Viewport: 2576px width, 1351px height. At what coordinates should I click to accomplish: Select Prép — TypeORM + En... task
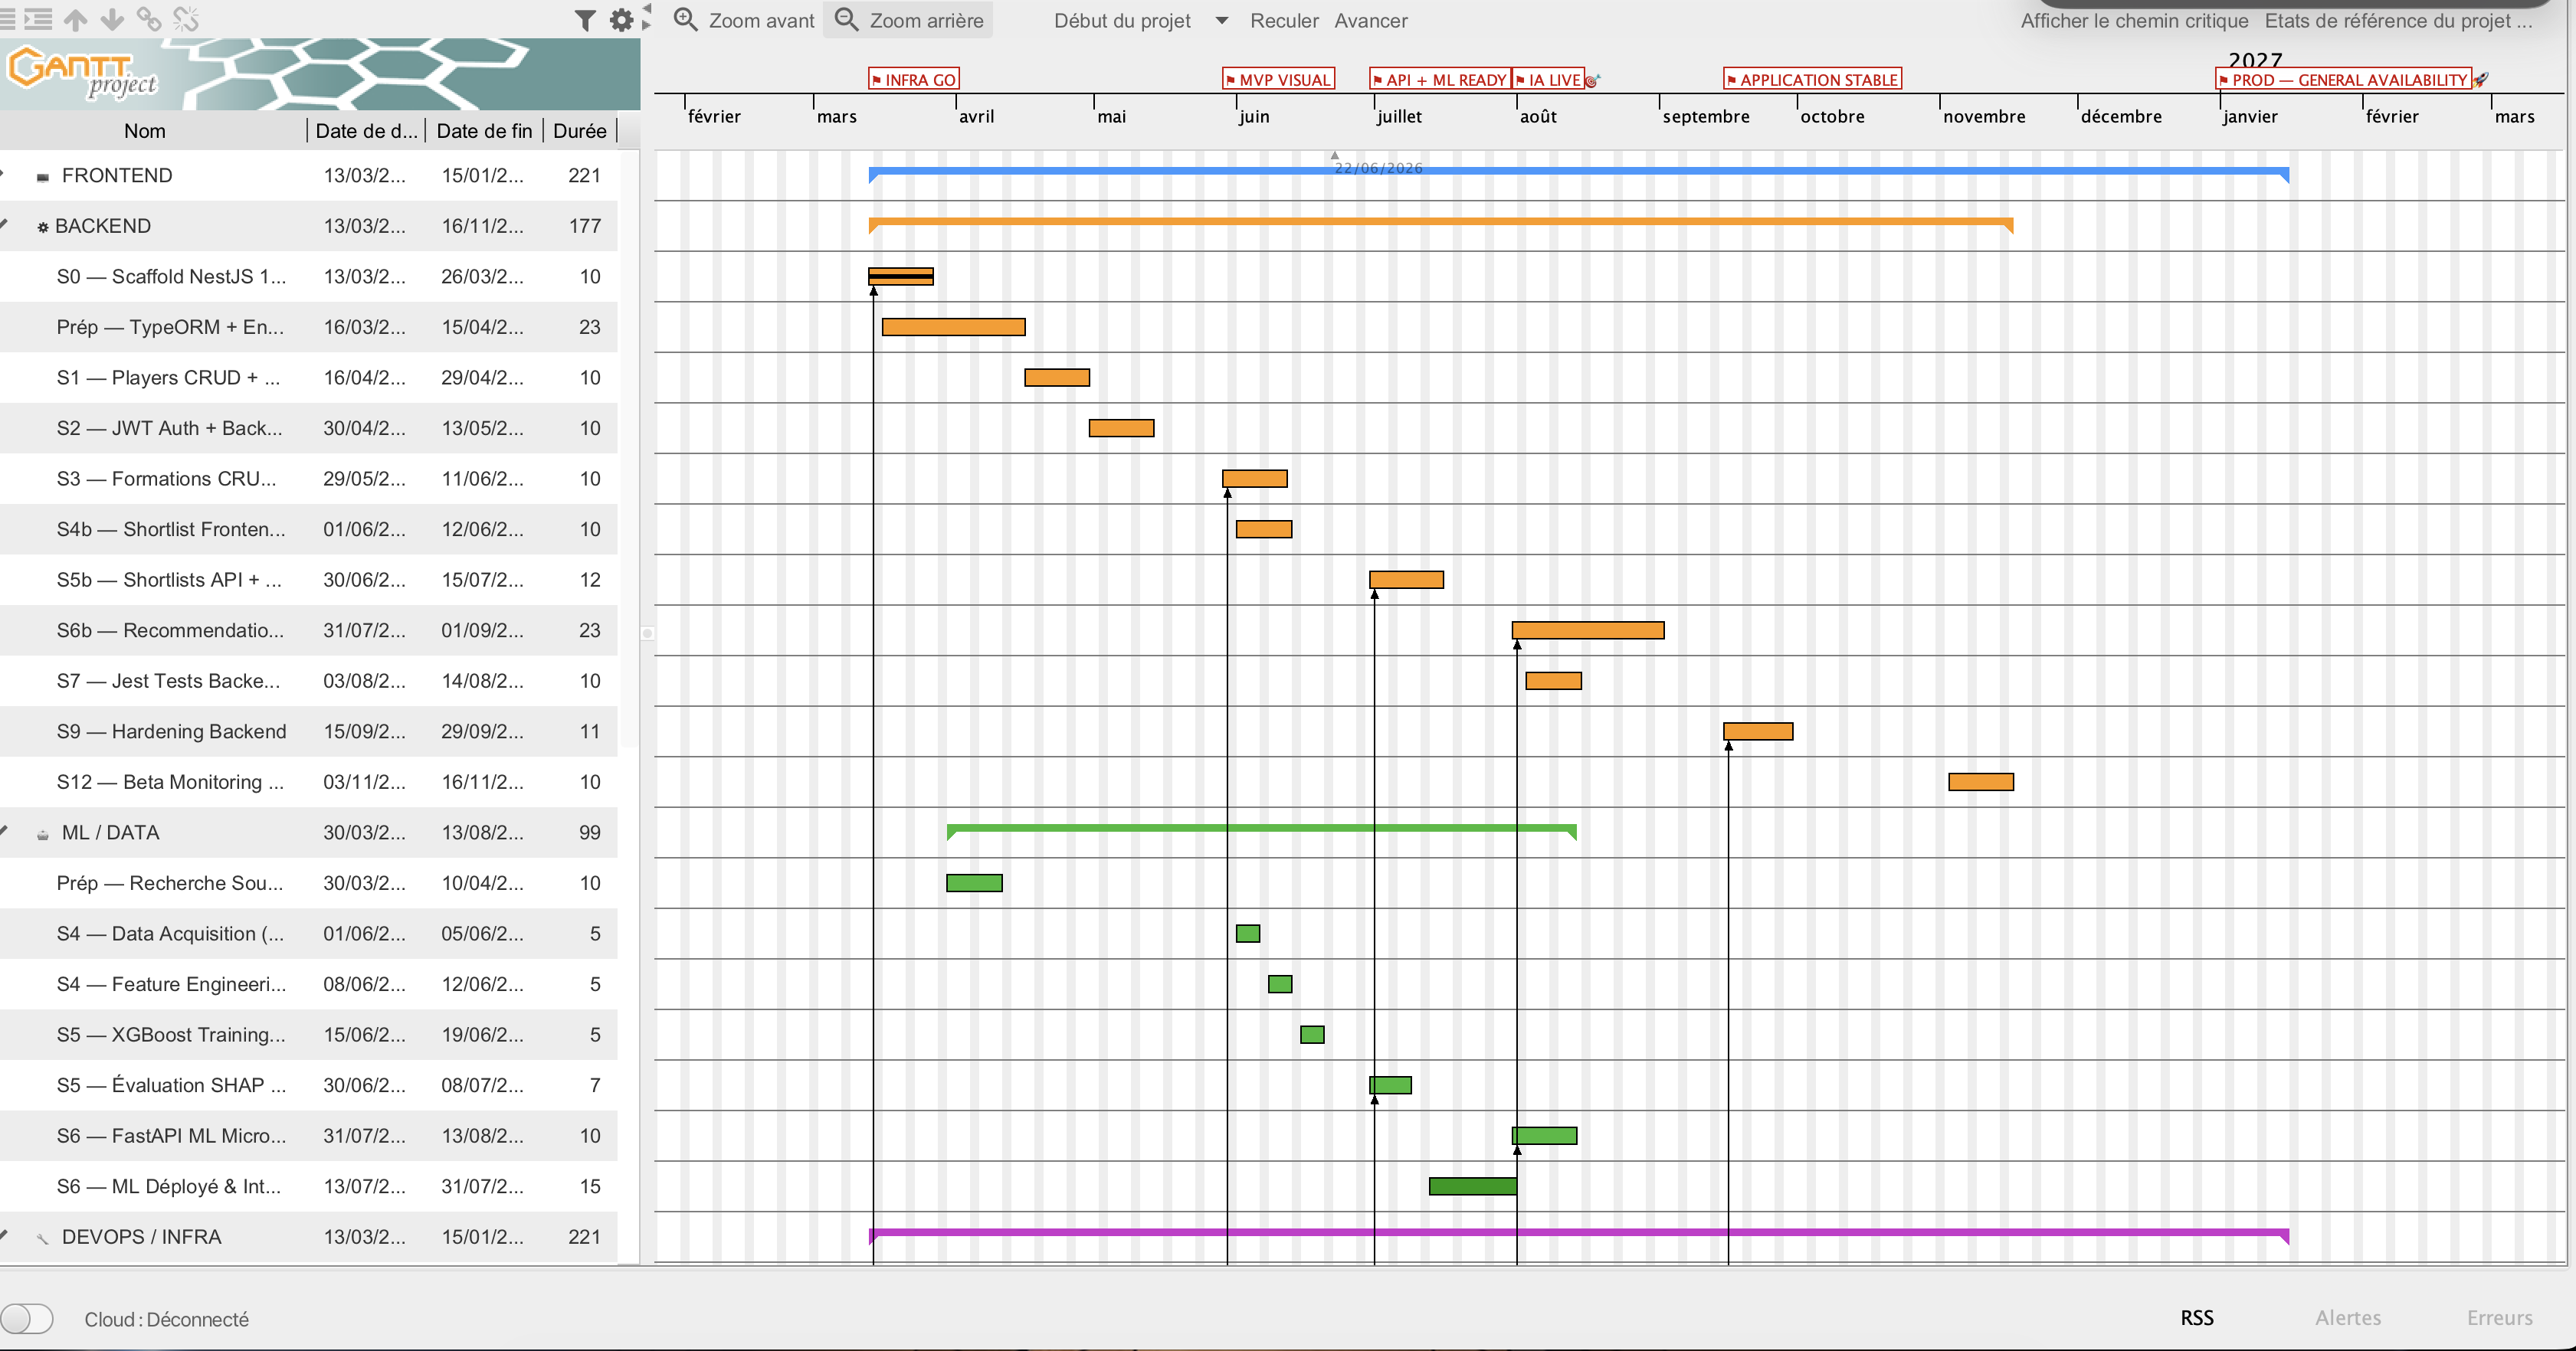coord(308,328)
